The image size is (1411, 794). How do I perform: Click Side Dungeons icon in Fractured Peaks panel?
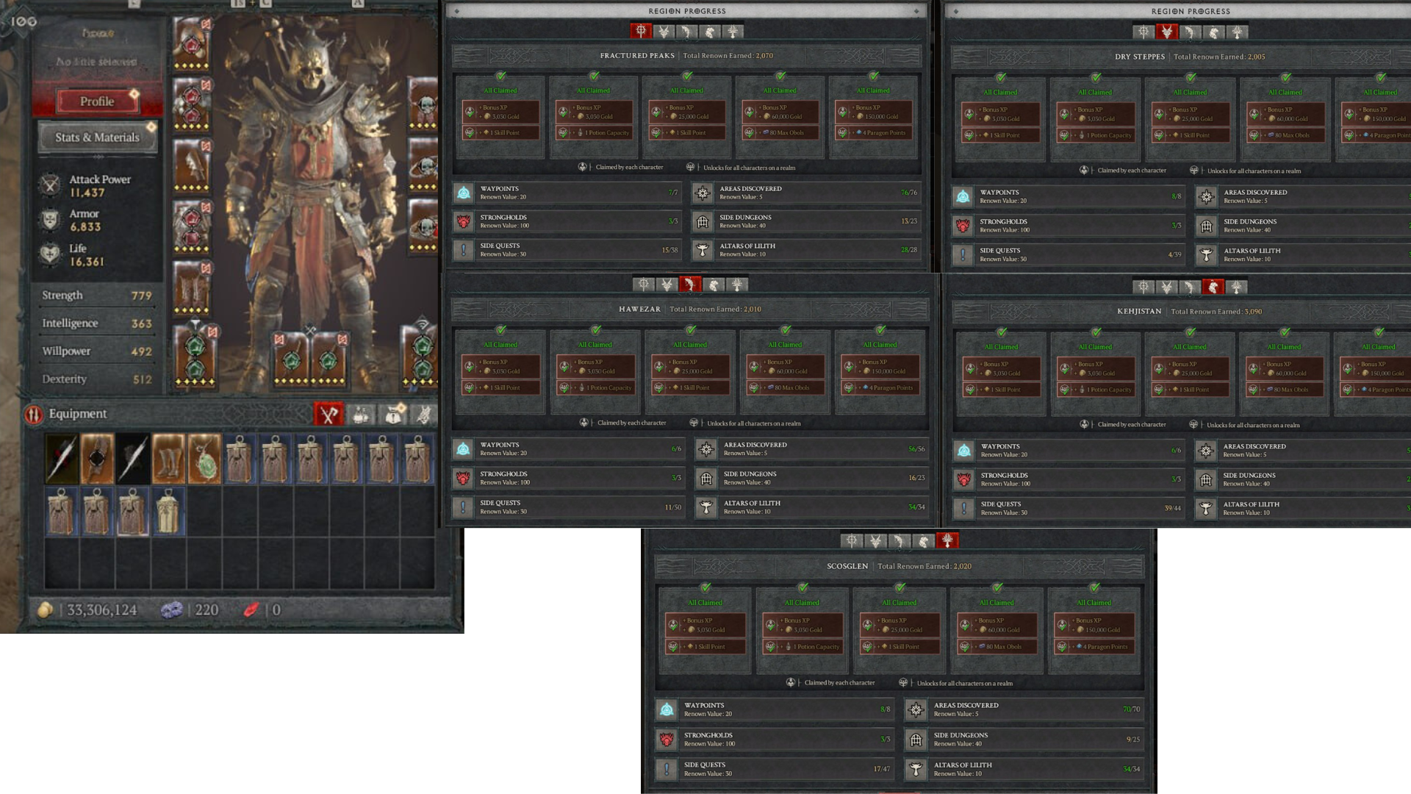tap(703, 221)
